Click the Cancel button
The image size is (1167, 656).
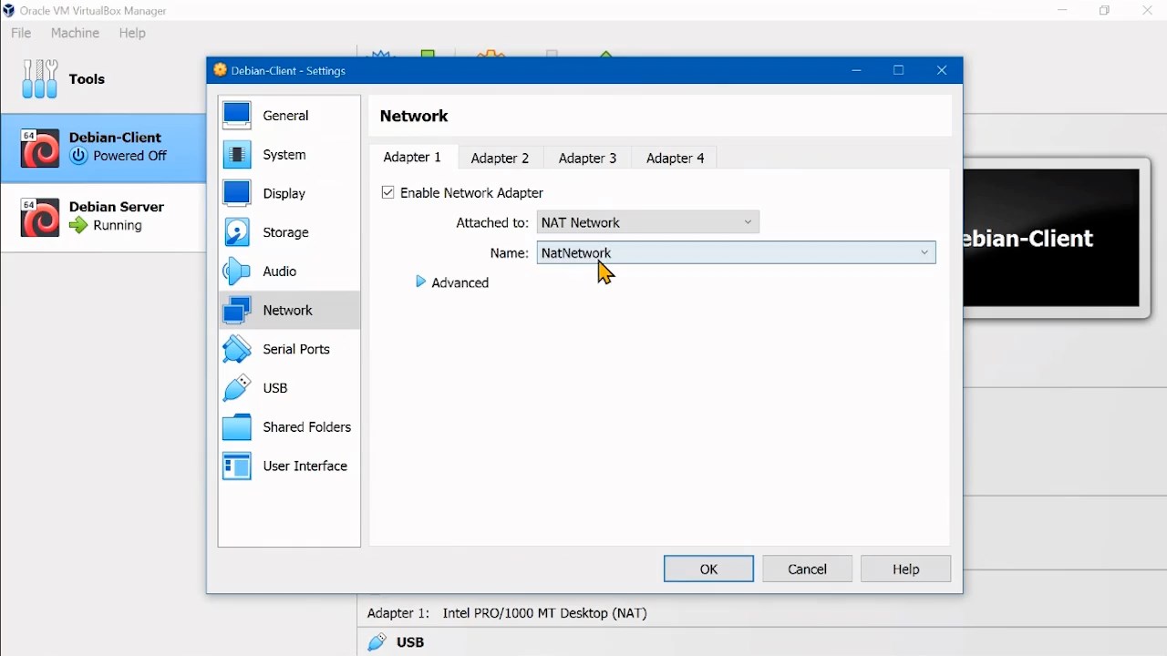pyautogui.click(x=807, y=569)
